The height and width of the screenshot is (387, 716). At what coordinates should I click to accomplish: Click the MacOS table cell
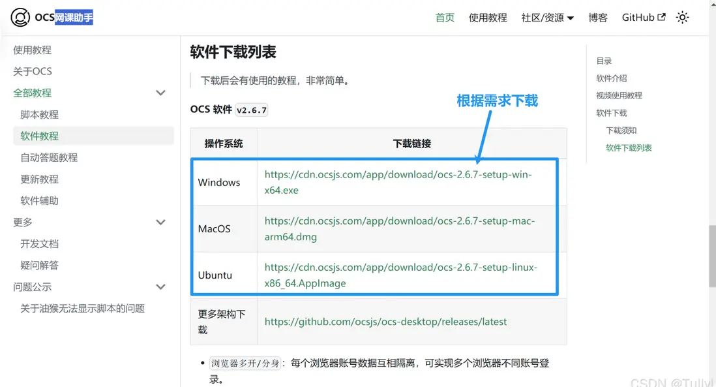pyautogui.click(x=224, y=228)
